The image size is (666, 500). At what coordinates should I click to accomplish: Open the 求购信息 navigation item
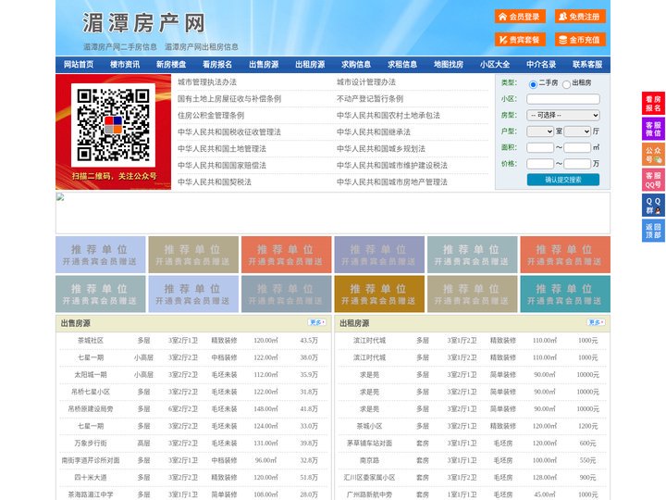tap(356, 65)
